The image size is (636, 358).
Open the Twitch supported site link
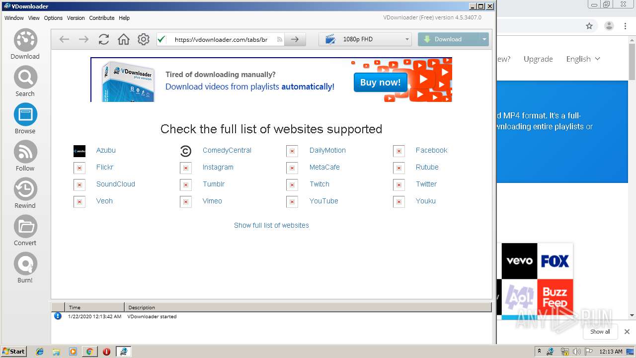[319, 184]
